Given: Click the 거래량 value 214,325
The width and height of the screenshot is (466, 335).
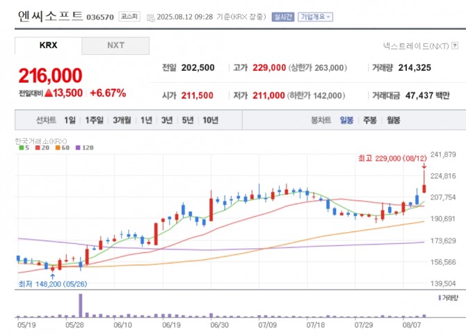Looking at the screenshot, I should (x=415, y=67).
